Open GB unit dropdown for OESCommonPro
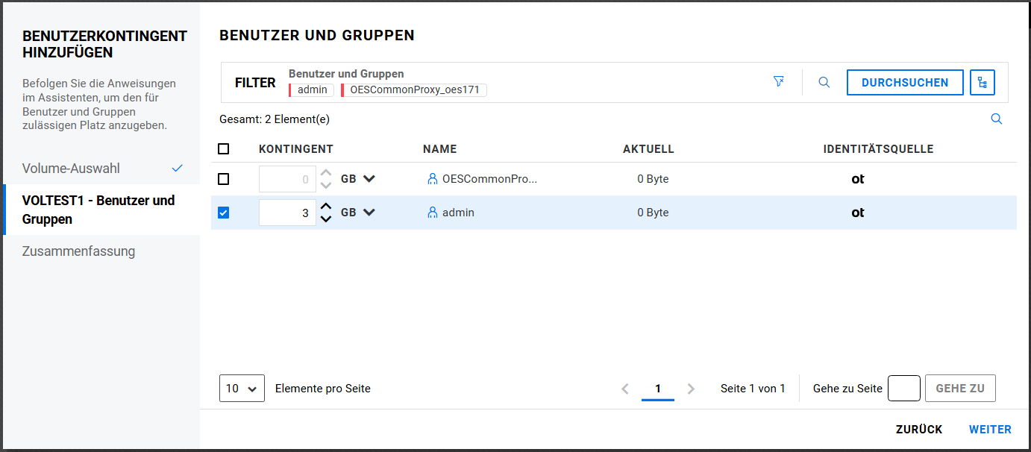 click(369, 179)
